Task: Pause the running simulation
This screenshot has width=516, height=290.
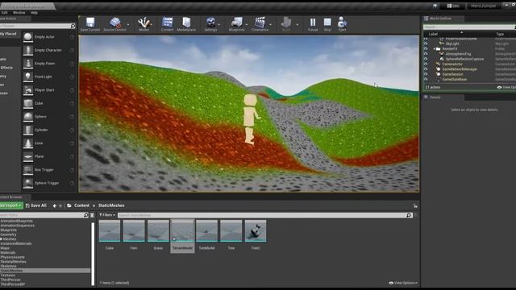Action: pyautogui.click(x=313, y=23)
